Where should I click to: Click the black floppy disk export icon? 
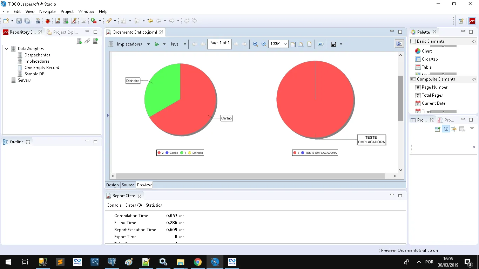[333, 44]
